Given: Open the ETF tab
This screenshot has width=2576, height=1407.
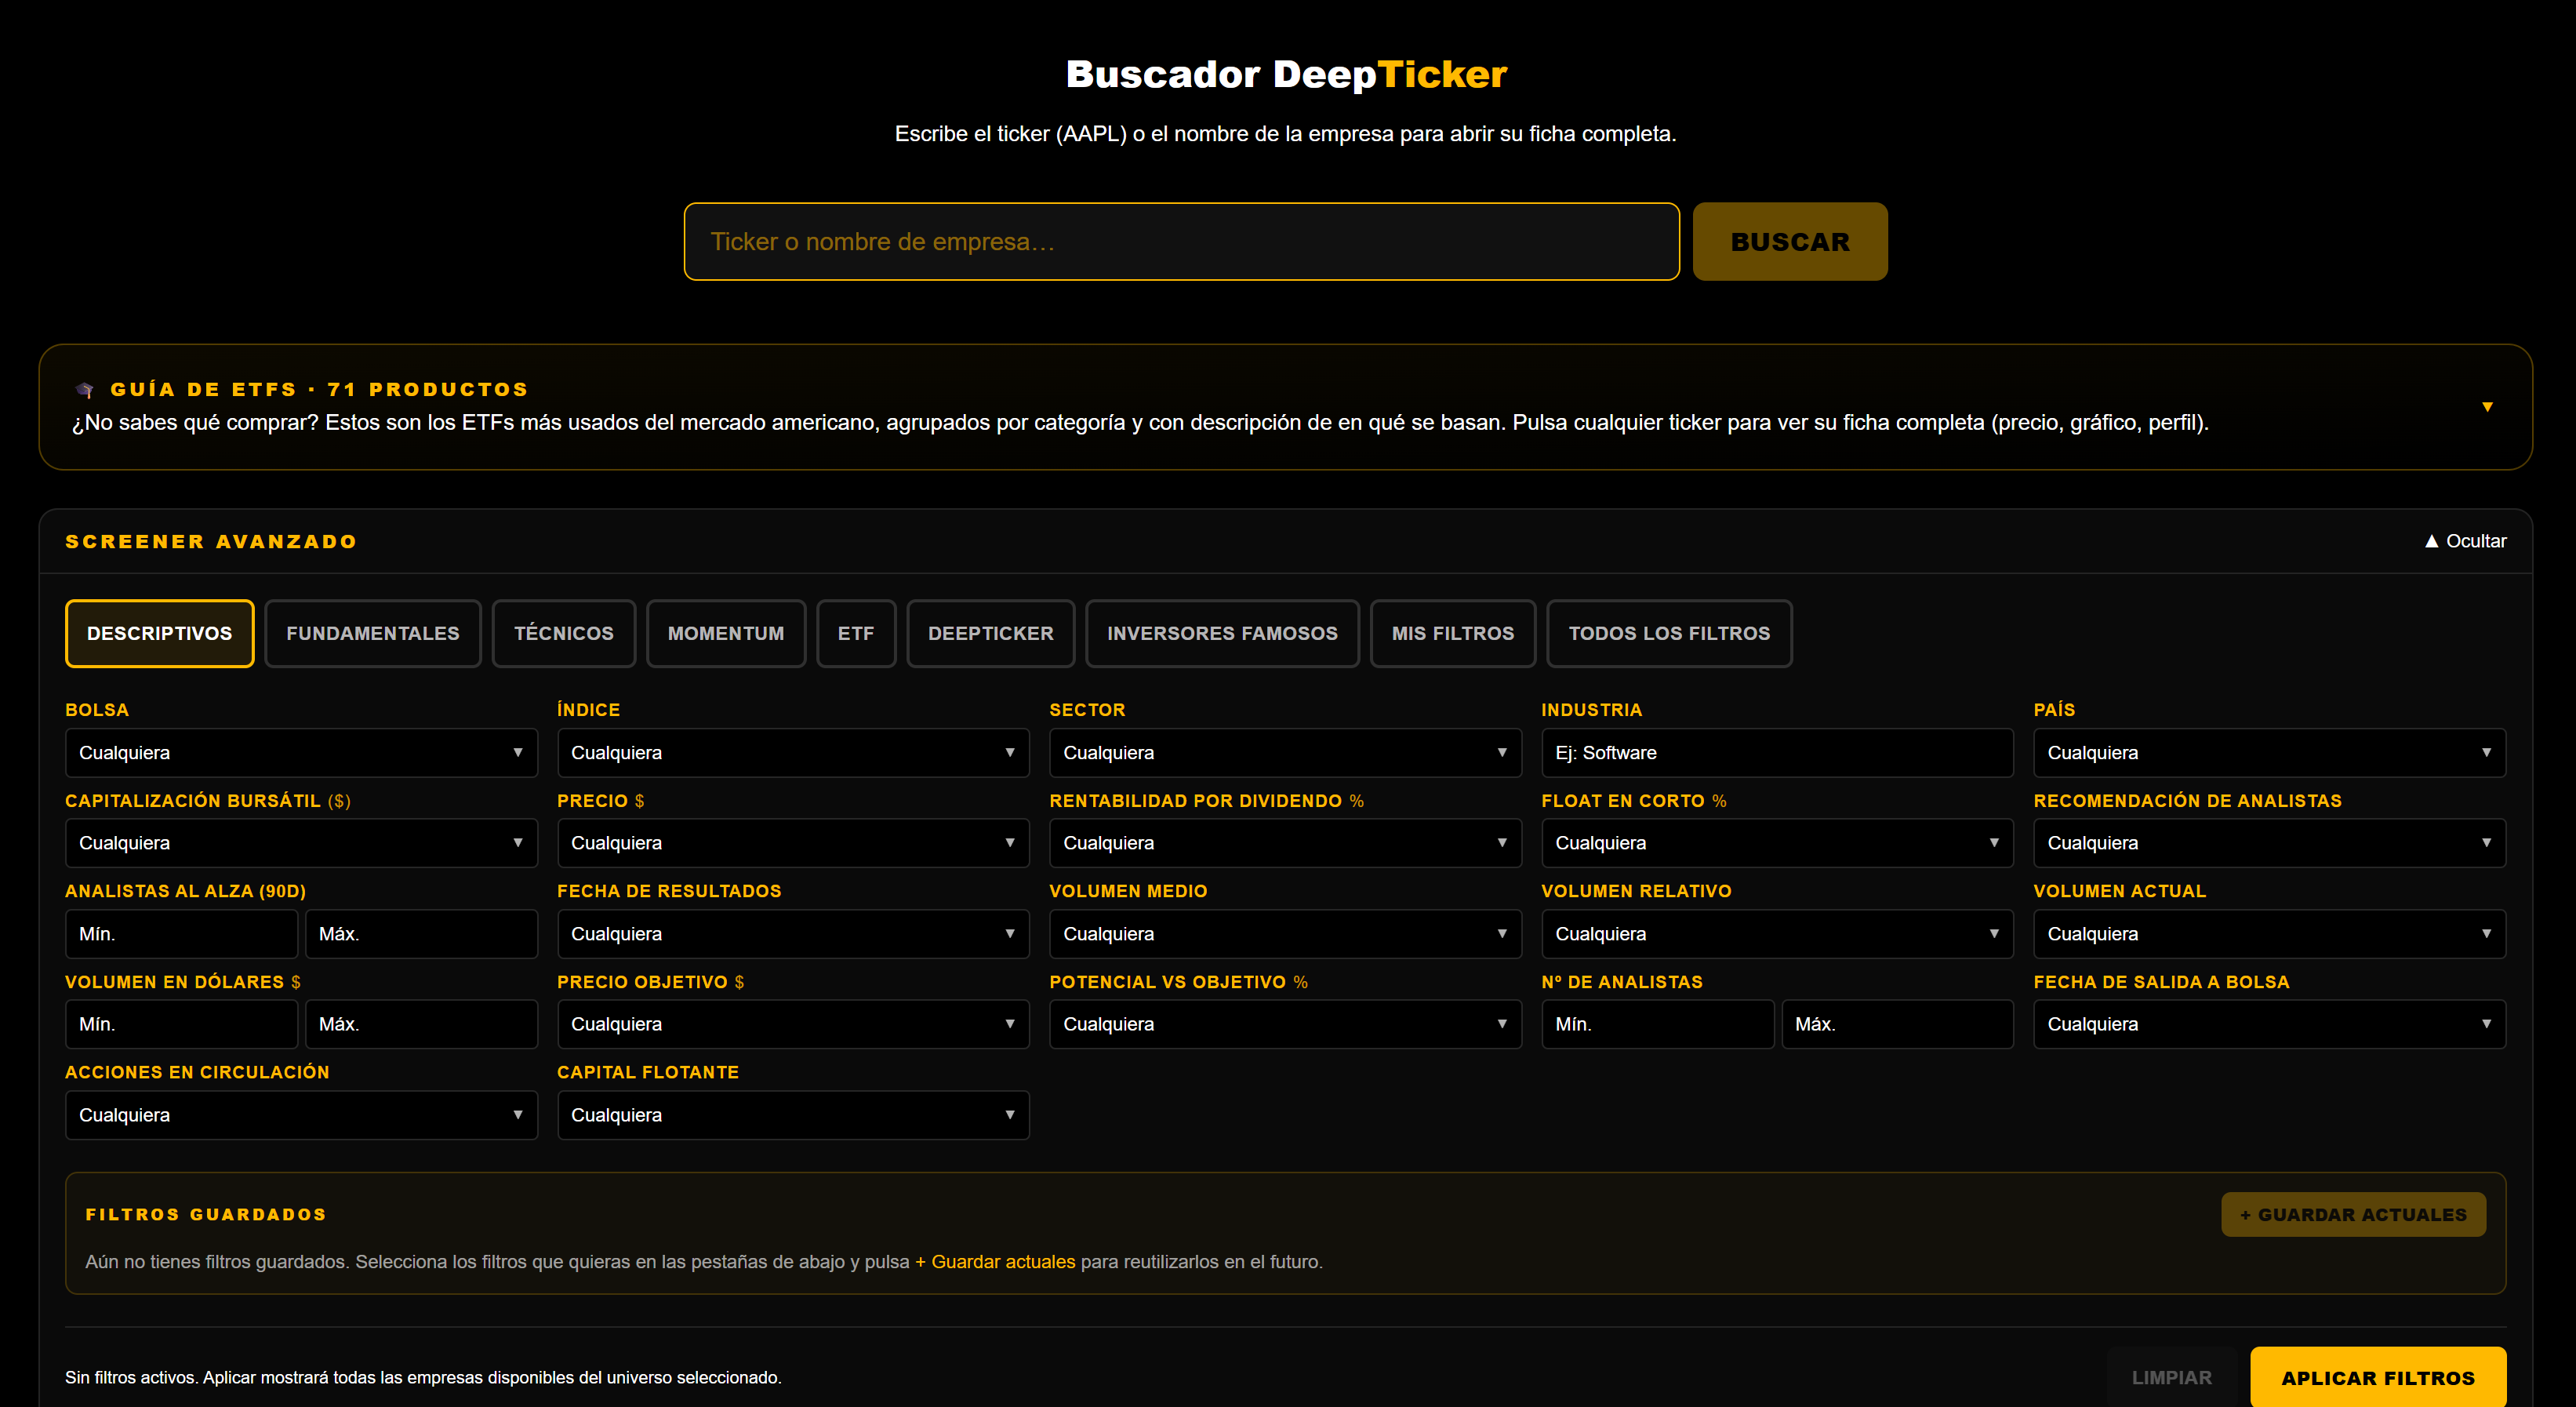Looking at the screenshot, I should (856, 633).
